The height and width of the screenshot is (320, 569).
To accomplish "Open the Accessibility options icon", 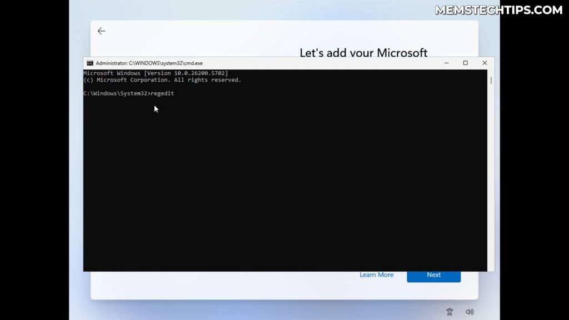I will click(x=450, y=312).
